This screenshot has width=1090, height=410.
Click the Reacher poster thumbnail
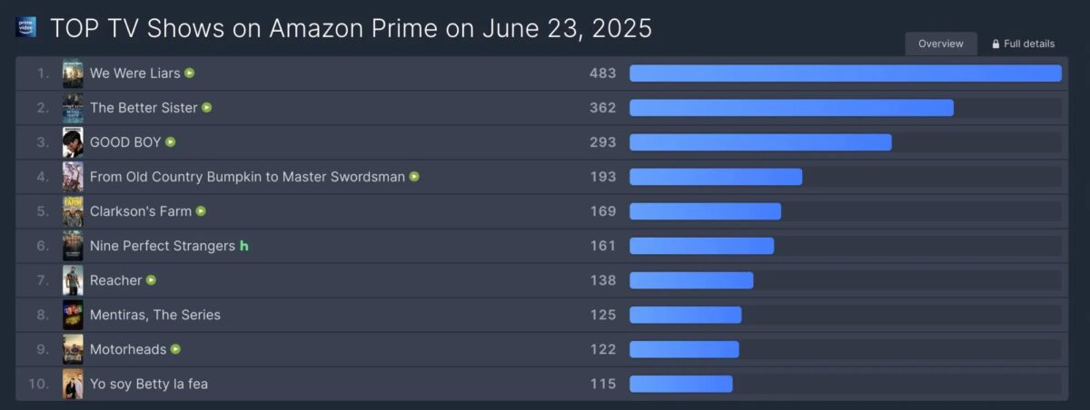pos(73,280)
